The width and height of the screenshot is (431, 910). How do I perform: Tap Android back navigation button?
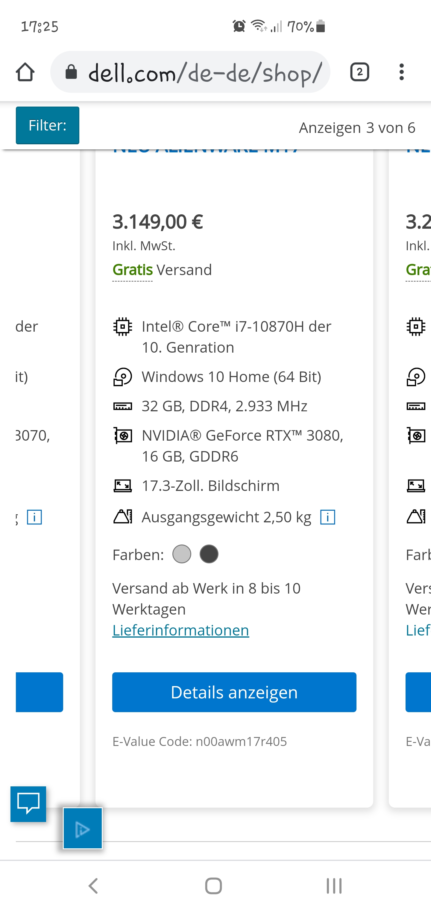point(93,886)
